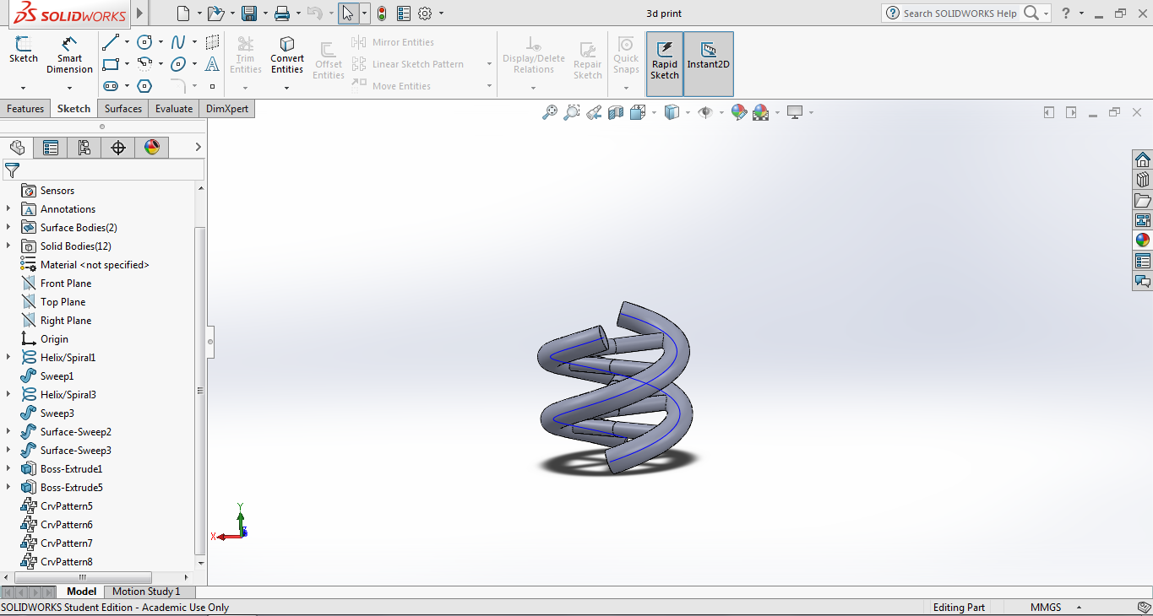The height and width of the screenshot is (616, 1153).
Task: Switch to the Features tab
Action: pos(25,109)
